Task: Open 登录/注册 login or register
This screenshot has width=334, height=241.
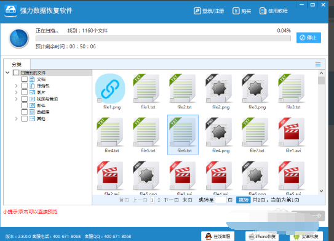Action: pyautogui.click(x=209, y=11)
